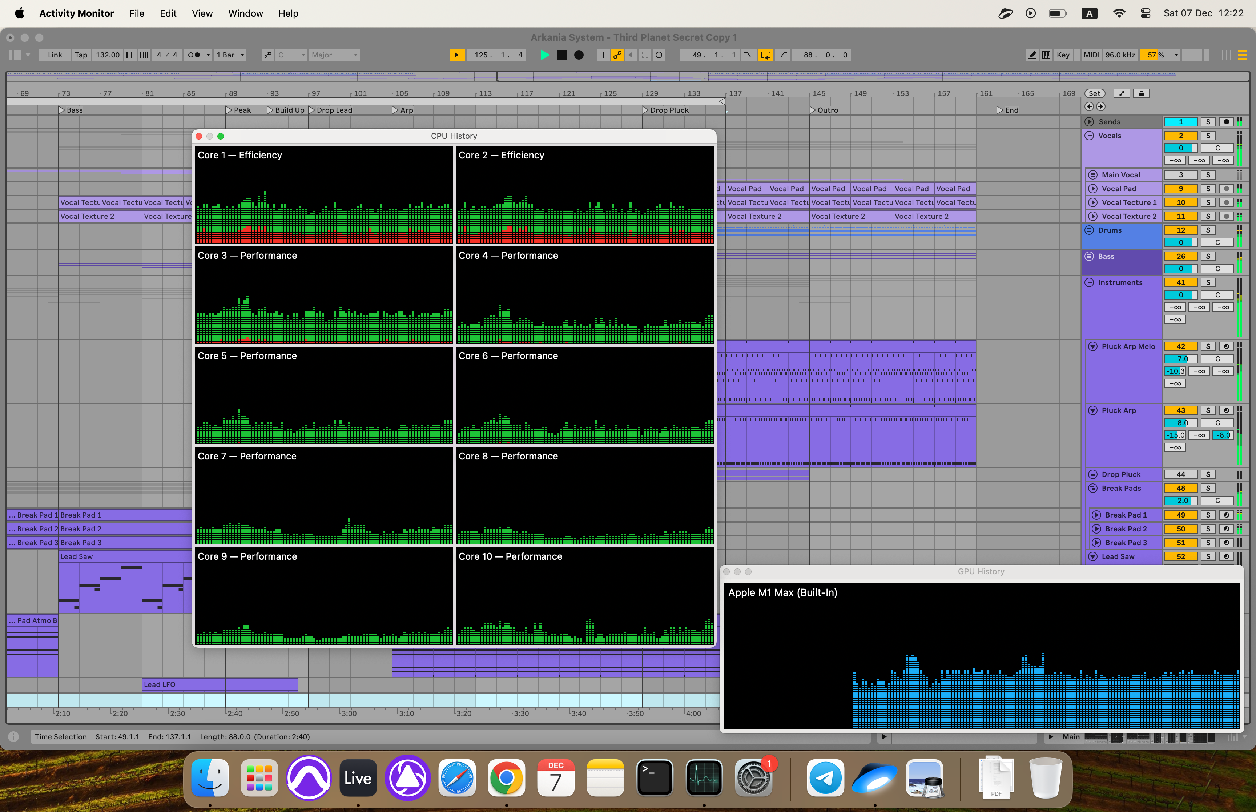Jump to the next locator arrow
The image size is (1256, 812).
pyautogui.click(x=1101, y=106)
